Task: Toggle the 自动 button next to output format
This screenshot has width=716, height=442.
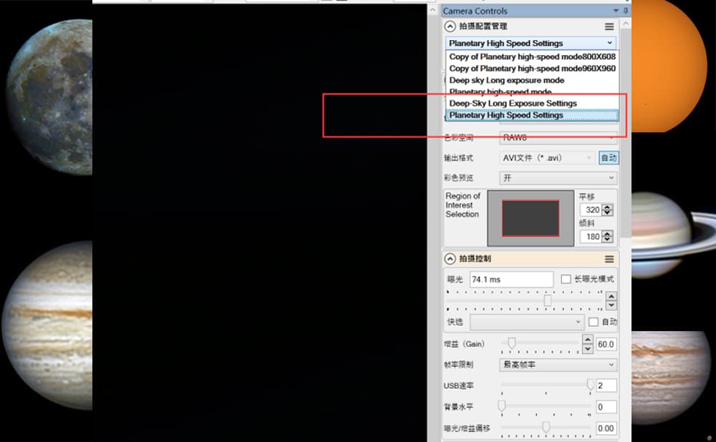Action: pos(608,158)
